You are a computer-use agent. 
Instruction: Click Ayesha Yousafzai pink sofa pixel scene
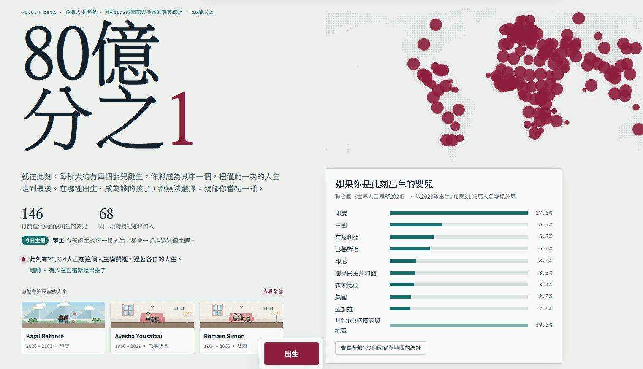pos(152,315)
